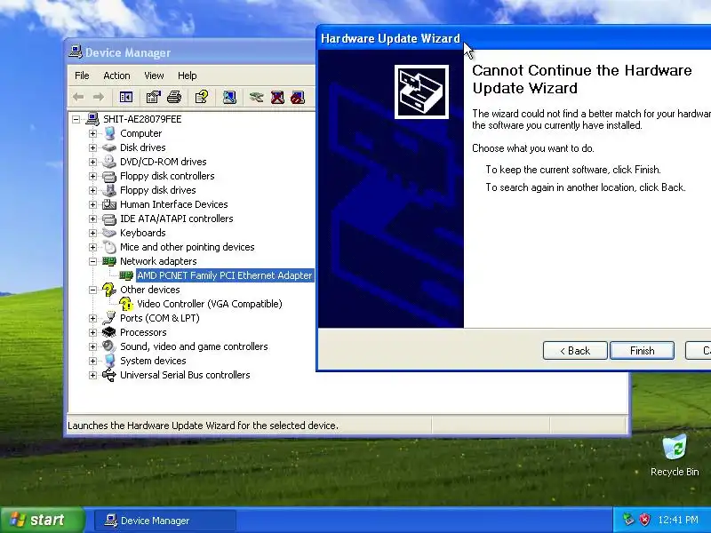The image size is (711, 533).
Task: Click the Back arrow in Device Manager toolbar
Action: tap(78, 97)
